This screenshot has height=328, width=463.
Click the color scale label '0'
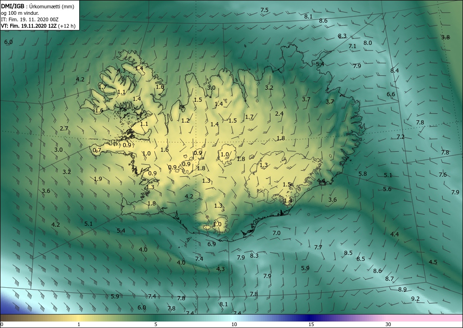2,324
